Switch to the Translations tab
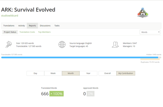163x107 pixels. [x=9, y=26]
